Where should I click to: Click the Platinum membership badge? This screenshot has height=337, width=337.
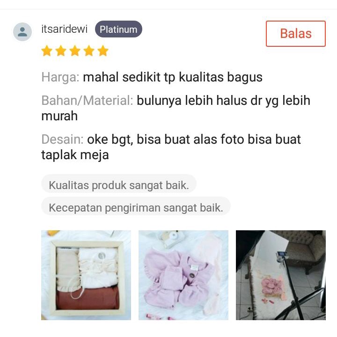click(118, 29)
